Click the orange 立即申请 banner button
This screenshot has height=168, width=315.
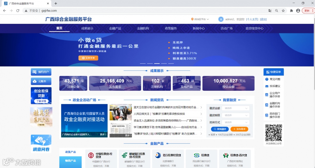(88, 58)
